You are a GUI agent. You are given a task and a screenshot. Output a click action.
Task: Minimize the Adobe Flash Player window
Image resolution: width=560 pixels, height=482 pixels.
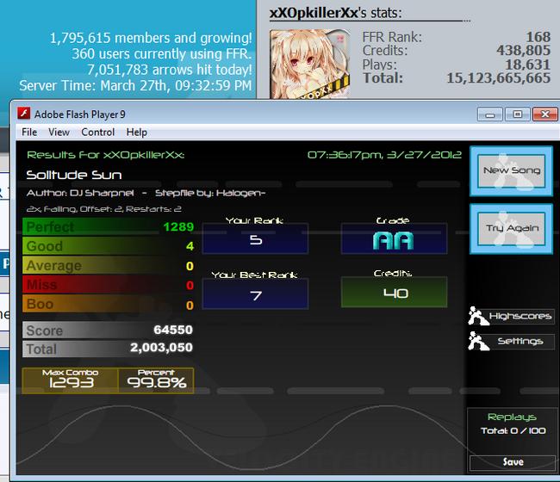coord(490,114)
